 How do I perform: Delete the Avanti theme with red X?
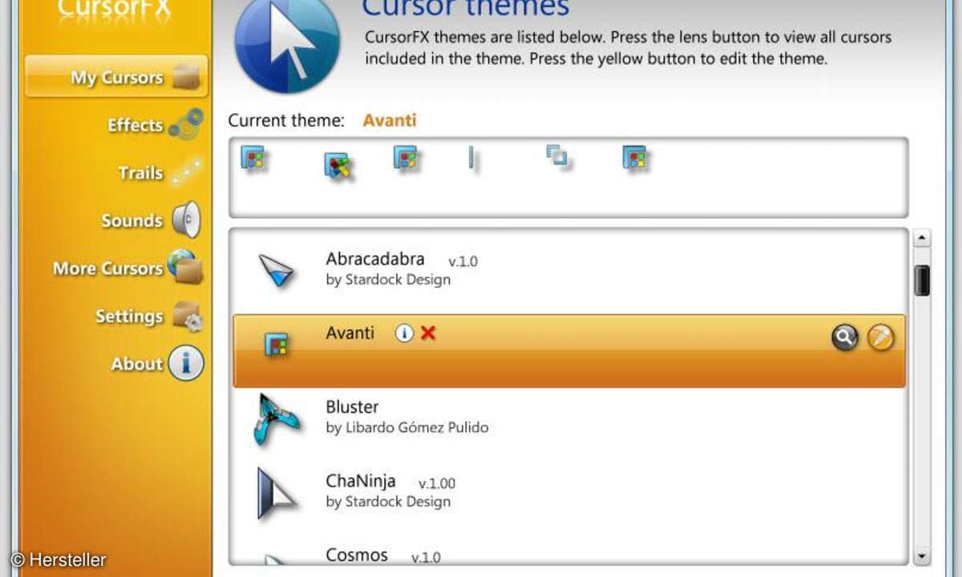click(428, 333)
